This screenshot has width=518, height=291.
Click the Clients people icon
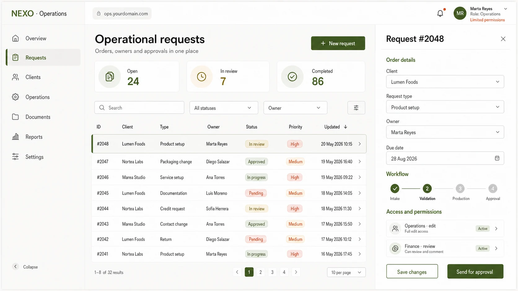tap(15, 77)
